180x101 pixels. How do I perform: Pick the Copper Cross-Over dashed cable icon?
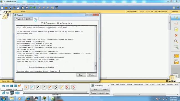(44, 87)
